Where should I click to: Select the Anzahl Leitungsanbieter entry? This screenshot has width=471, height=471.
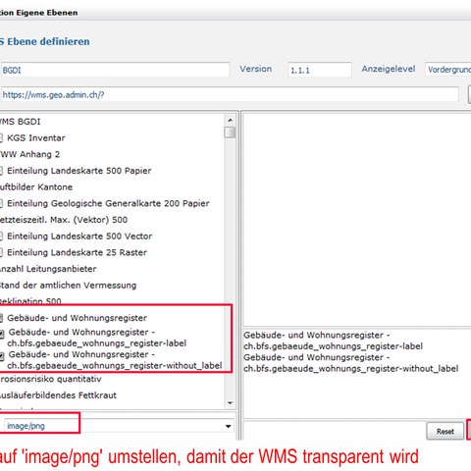click(x=48, y=269)
